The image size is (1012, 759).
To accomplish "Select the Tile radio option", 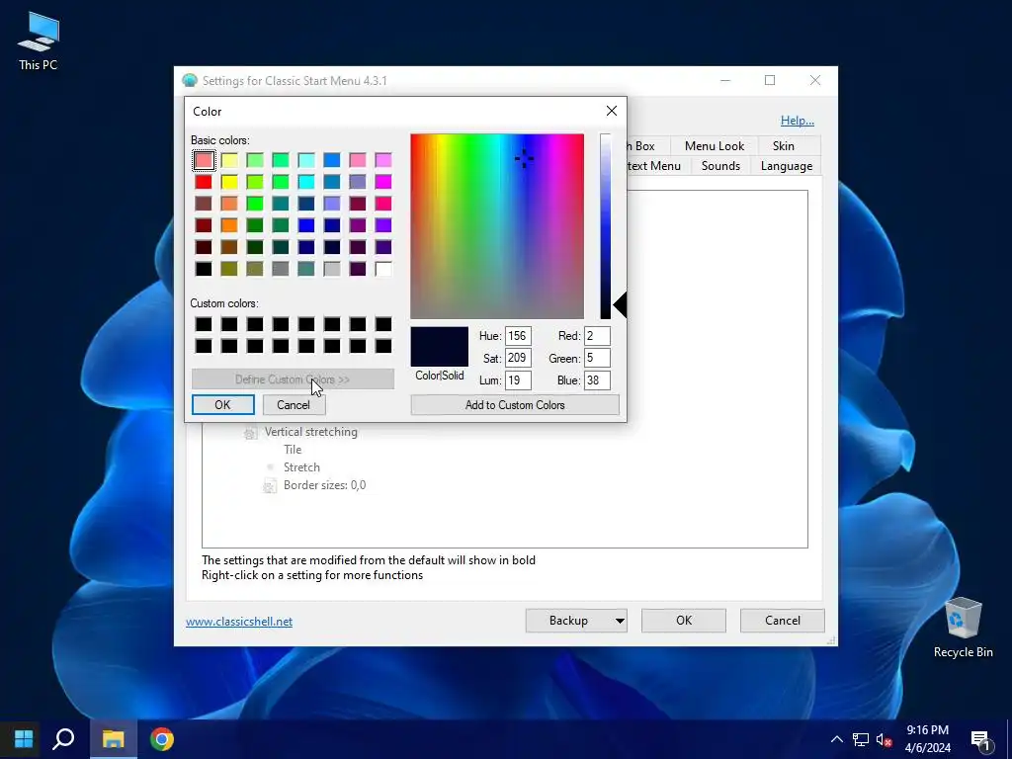I will [x=293, y=450].
